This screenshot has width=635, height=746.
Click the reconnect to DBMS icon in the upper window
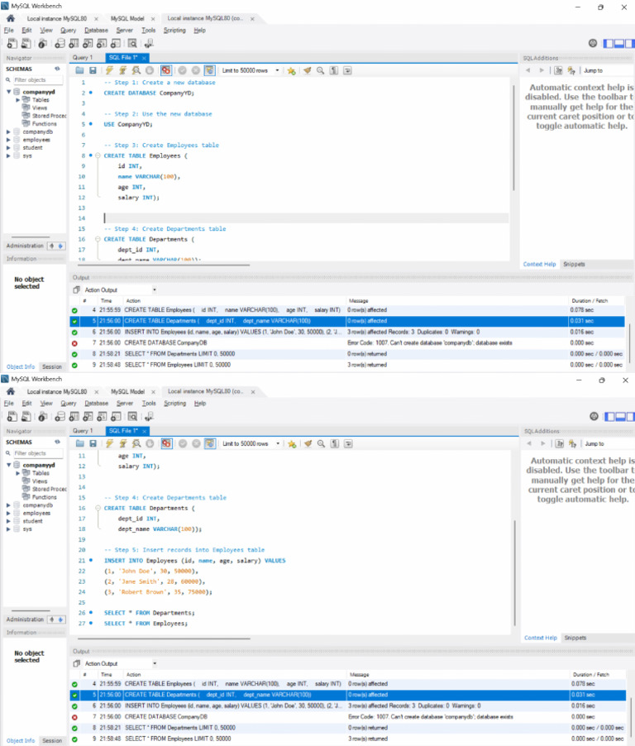tap(149, 43)
